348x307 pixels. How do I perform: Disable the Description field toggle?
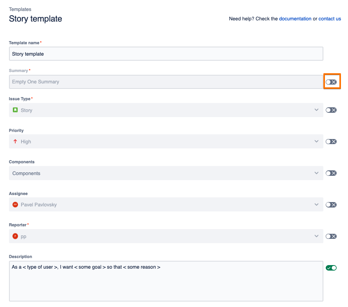click(x=331, y=268)
